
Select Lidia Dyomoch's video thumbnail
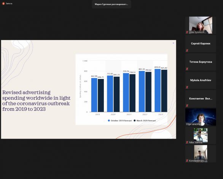pyautogui.click(x=201, y=25)
